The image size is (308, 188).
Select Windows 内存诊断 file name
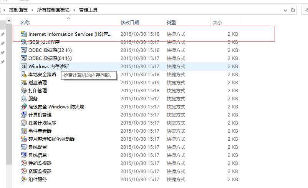coord(48,66)
